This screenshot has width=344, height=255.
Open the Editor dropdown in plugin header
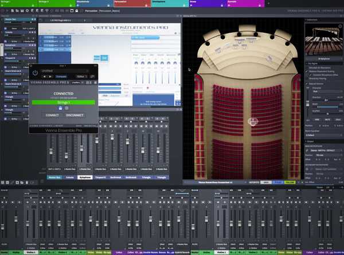81,77
